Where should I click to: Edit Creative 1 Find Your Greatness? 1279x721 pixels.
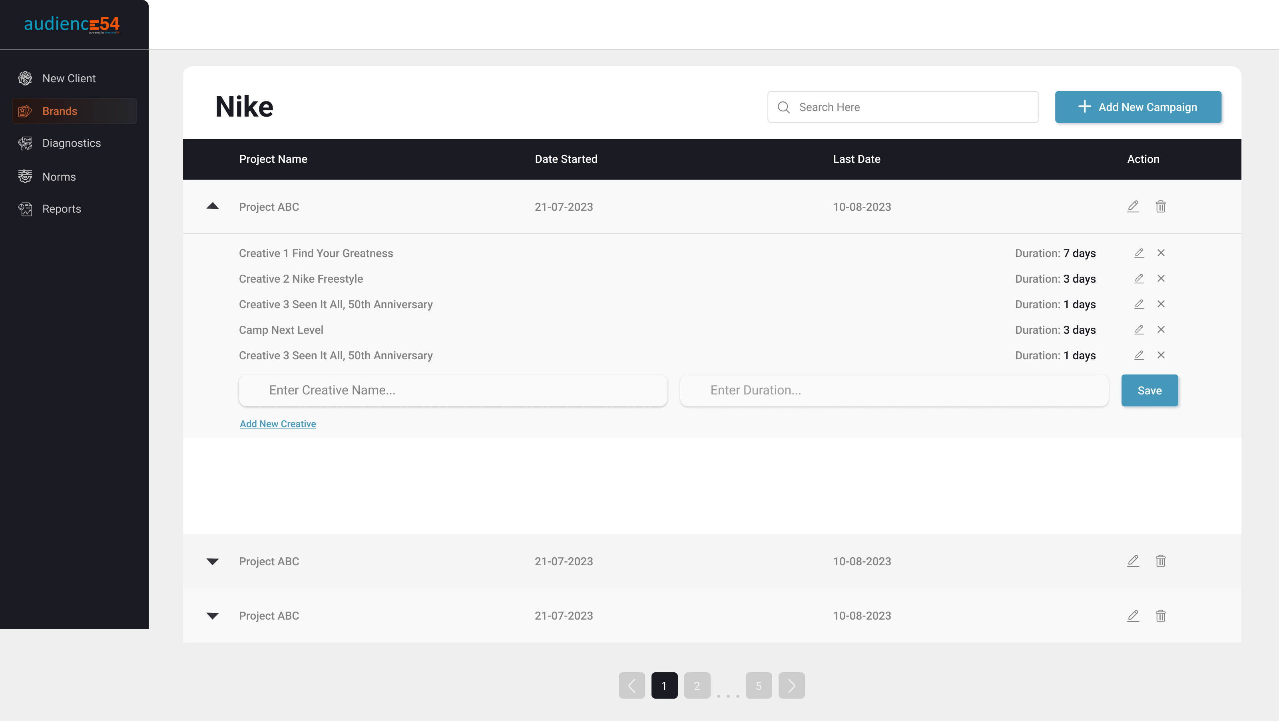1139,253
